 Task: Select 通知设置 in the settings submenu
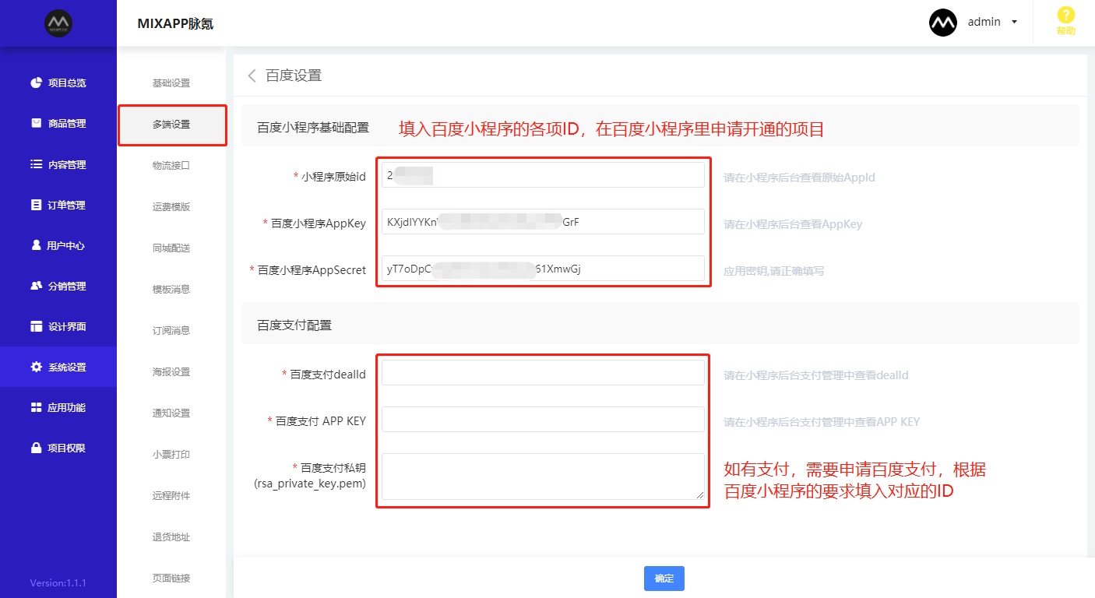click(171, 413)
